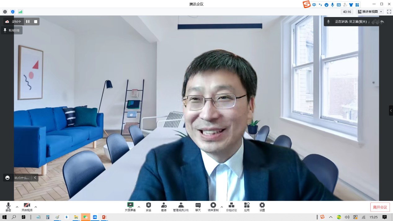The width and height of the screenshot is (393, 221).
Task: Toggle 取消锁定 pin on the video
Action: (x=12, y=30)
